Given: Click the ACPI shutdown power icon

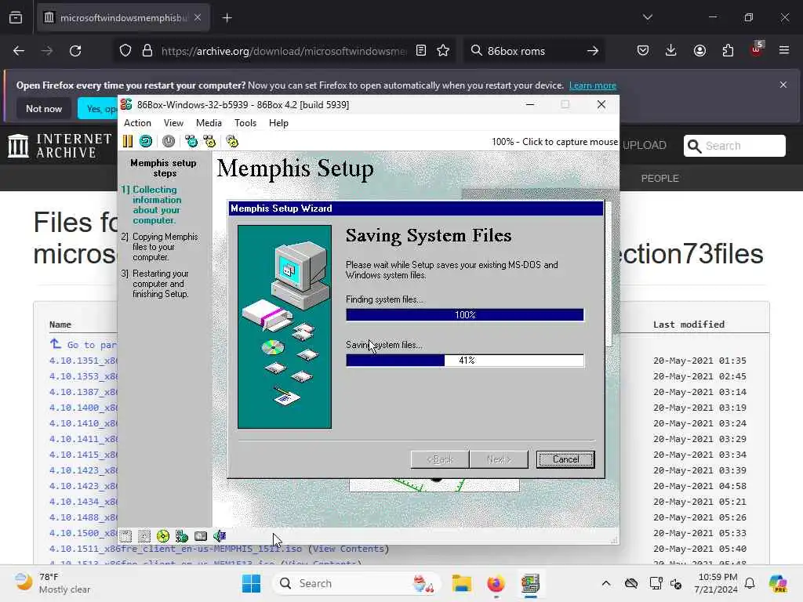Looking at the screenshot, I should tap(169, 141).
